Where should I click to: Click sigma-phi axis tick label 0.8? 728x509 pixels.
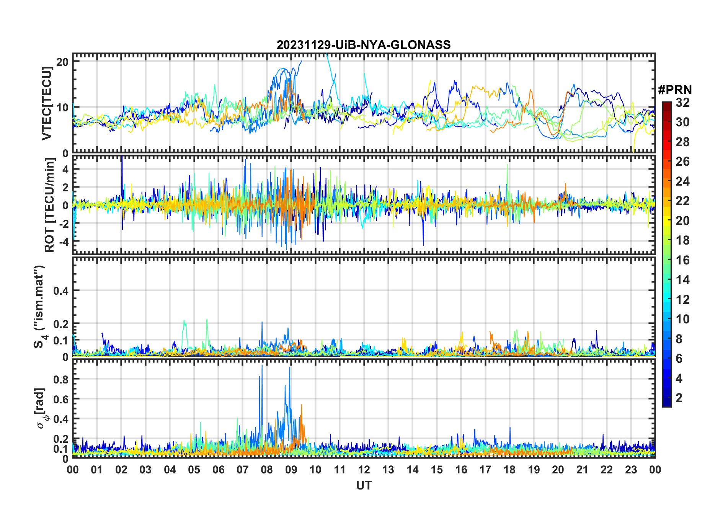pyautogui.click(x=61, y=379)
